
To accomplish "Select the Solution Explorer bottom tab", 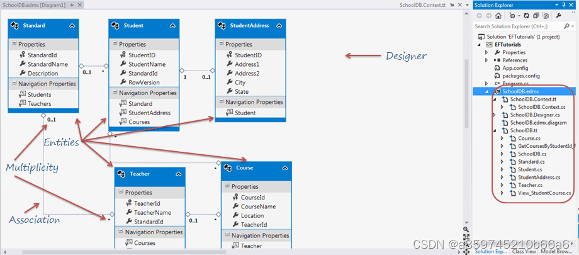I will pyautogui.click(x=492, y=251).
